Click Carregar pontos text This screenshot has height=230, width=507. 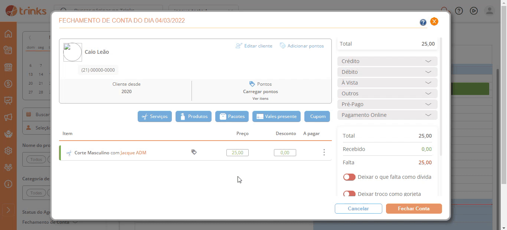click(261, 91)
